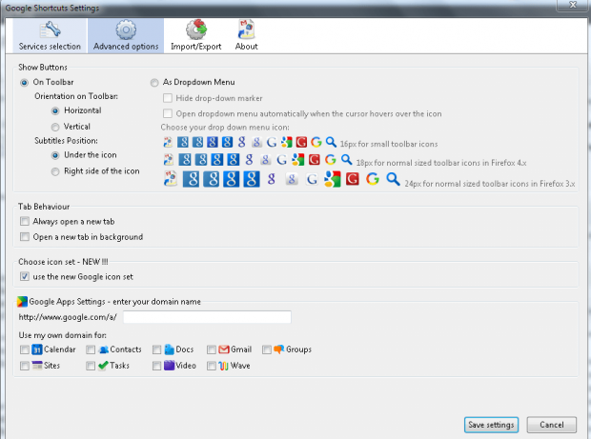Check the Video own-domain checkbox

tap(156, 366)
